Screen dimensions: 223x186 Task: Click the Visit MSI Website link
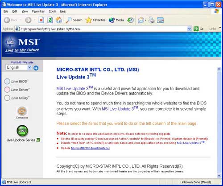coord(22,62)
